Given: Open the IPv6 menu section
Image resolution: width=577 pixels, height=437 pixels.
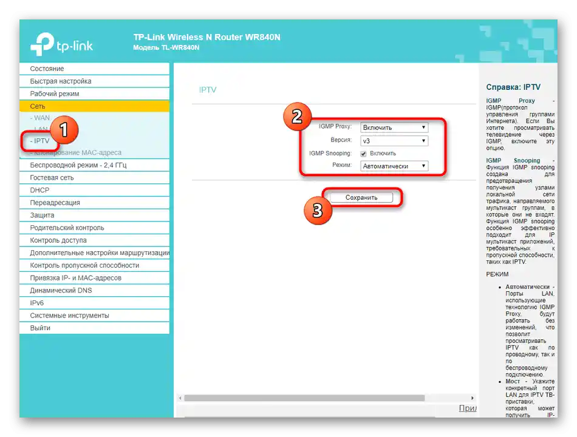Looking at the screenshot, I should click(94, 303).
